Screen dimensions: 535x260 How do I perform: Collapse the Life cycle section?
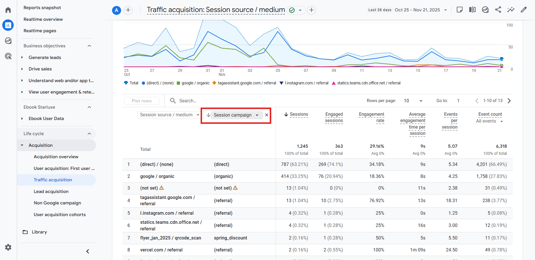click(x=89, y=133)
